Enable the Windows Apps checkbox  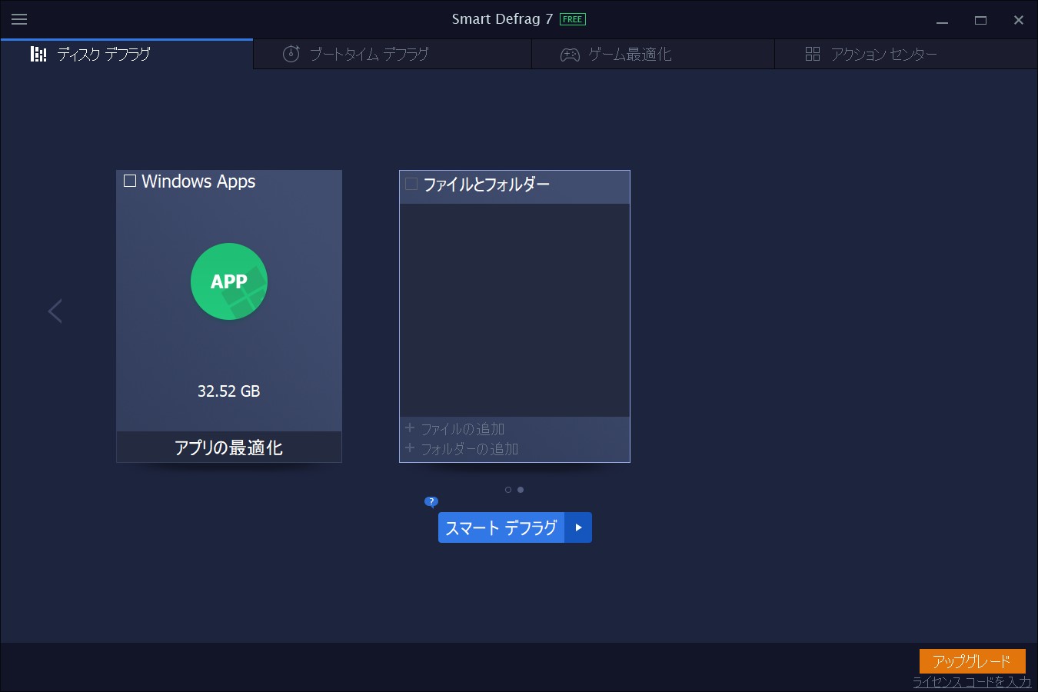pyautogui.click(x=129, y=181)
